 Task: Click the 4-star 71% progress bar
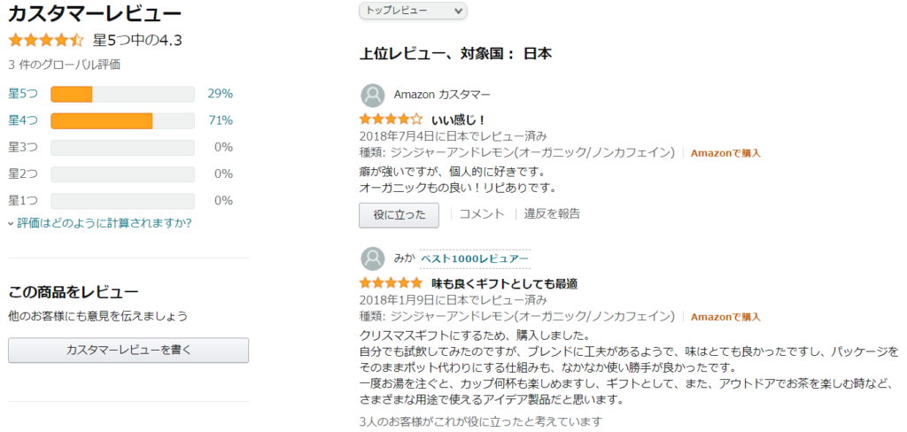tap(122, 120)
